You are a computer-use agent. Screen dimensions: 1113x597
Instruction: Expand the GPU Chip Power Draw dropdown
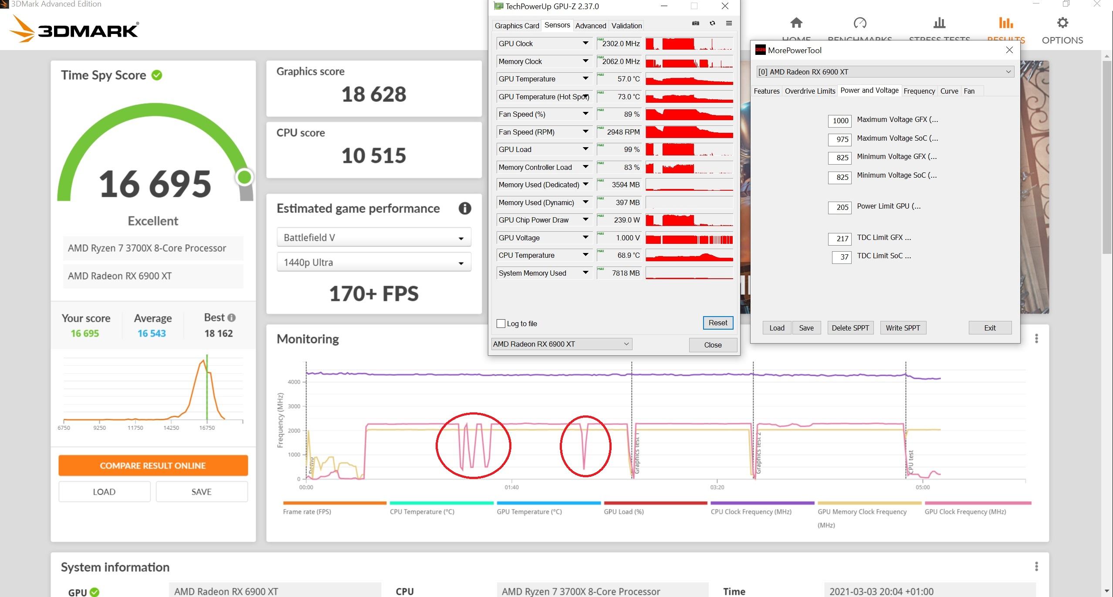[x=585, y=219]
